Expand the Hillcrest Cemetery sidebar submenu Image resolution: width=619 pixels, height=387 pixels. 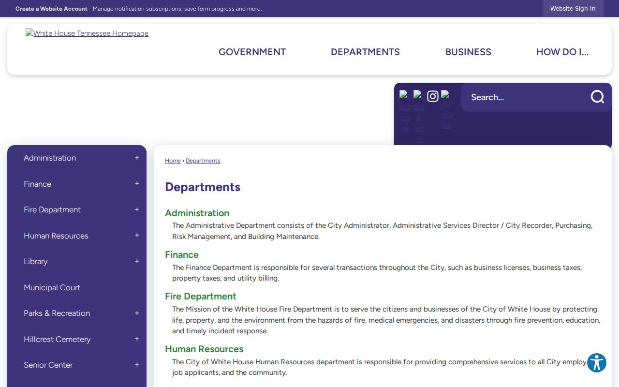point(137,339)
